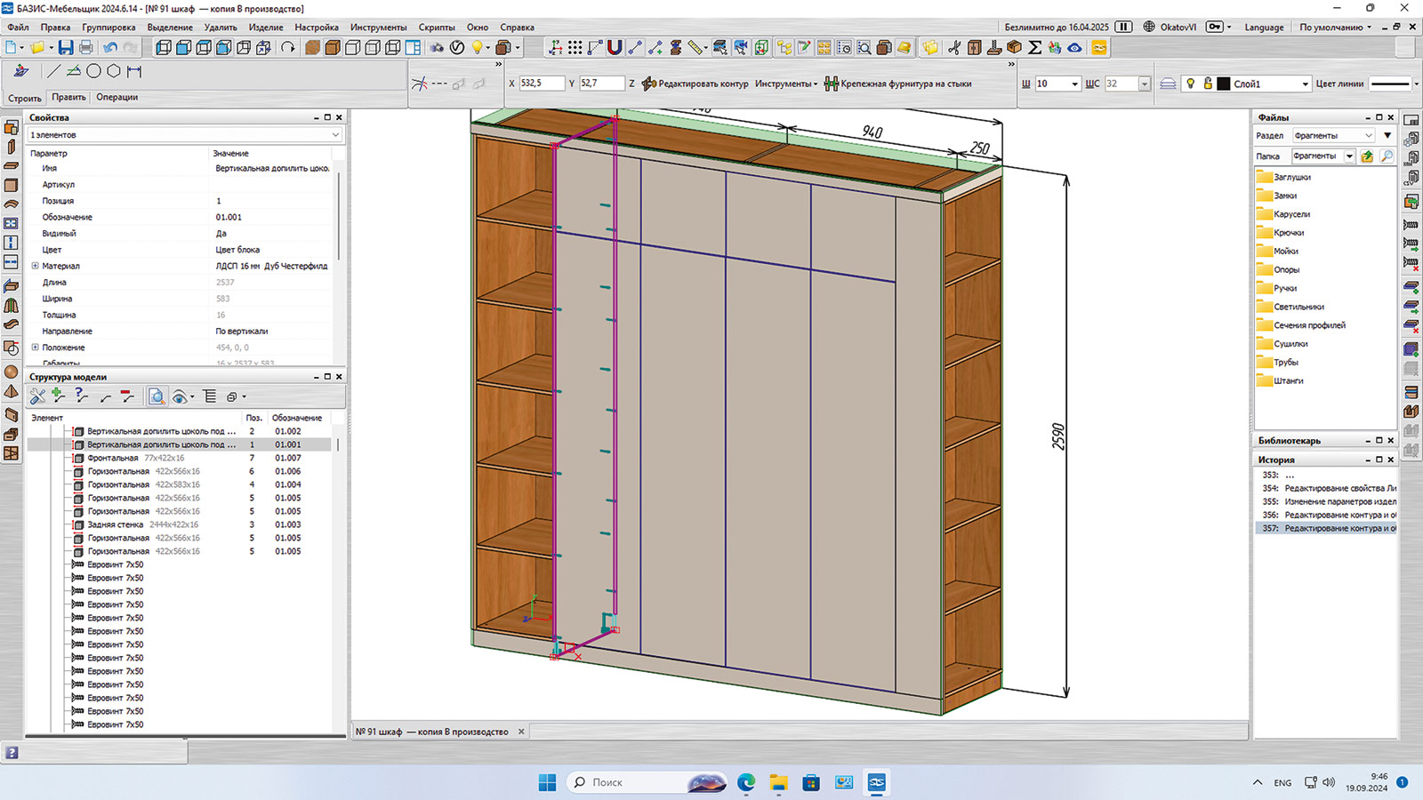Click the save (floppy disk) icon
The width and height of the screenshot is (1423, 800).
(x=66, y=47)
